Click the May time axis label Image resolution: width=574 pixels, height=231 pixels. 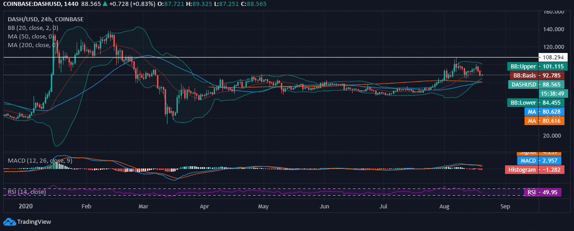[264, 206]
